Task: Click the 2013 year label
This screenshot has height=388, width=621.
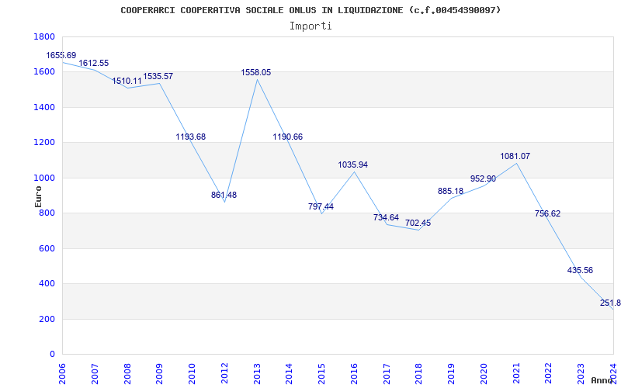Action: pyautogui.click(x=257, y=374)
